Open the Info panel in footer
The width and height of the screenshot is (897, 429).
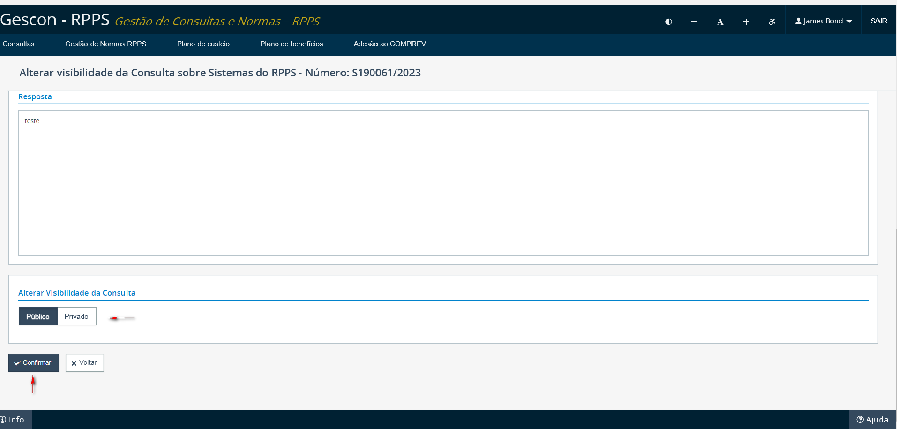click(x=13, y=420)
